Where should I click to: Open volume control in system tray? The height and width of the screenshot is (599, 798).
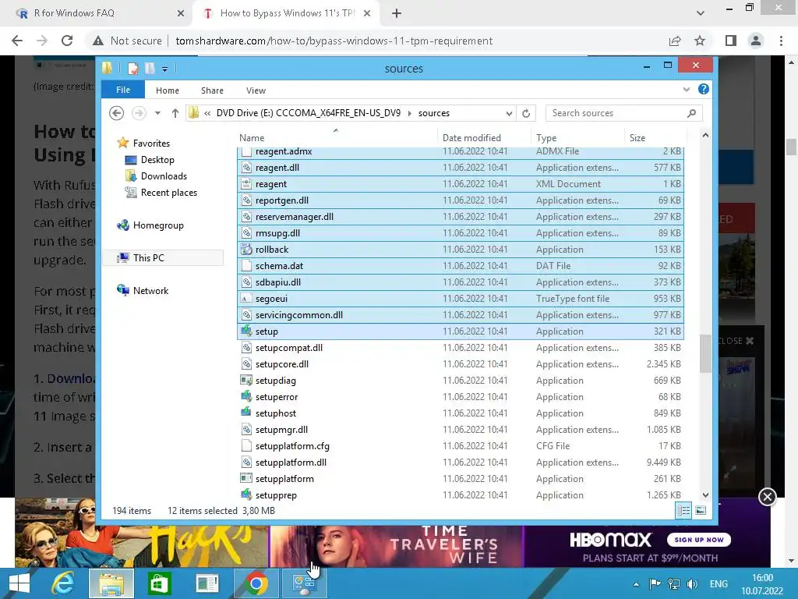[692, 583]
